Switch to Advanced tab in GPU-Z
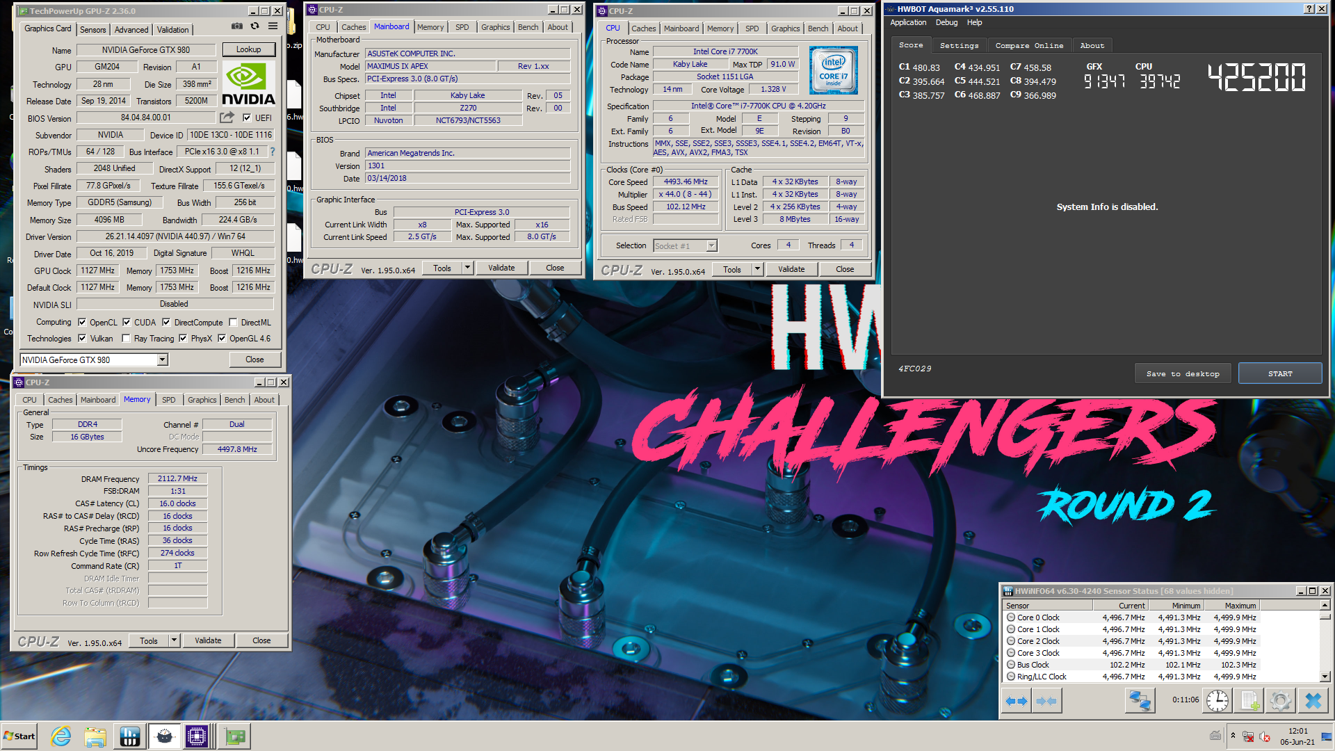 coord(131,29)
